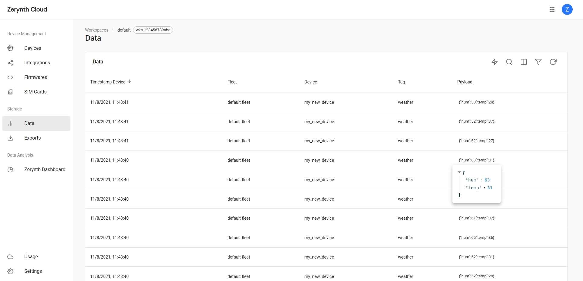Image resolution: width=583 pixels, height=281 pixels.
Task: Click the Tag column header
Action: click(x=401, y=82)
